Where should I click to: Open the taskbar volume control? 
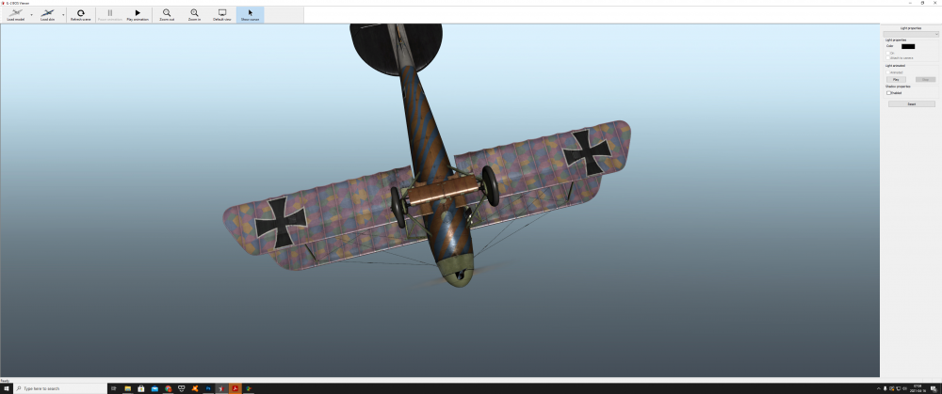point(904,388)
